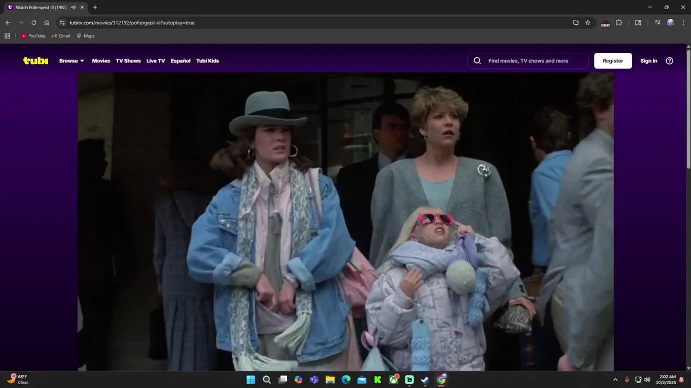The height and width of the screenshot is (388, 691).
Task: Bookmark this page with the star icon
Action: 588,23
